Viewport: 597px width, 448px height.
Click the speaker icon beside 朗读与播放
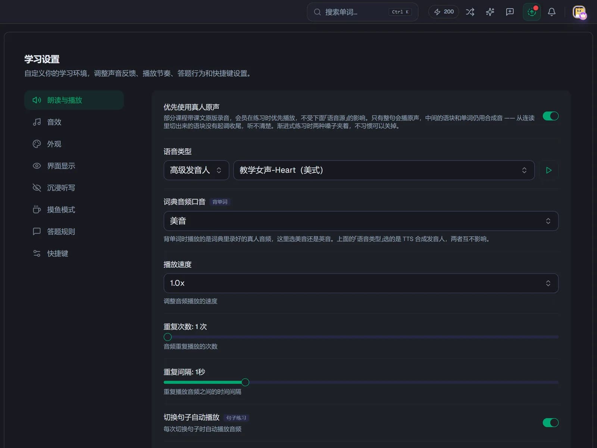[37, 100]
